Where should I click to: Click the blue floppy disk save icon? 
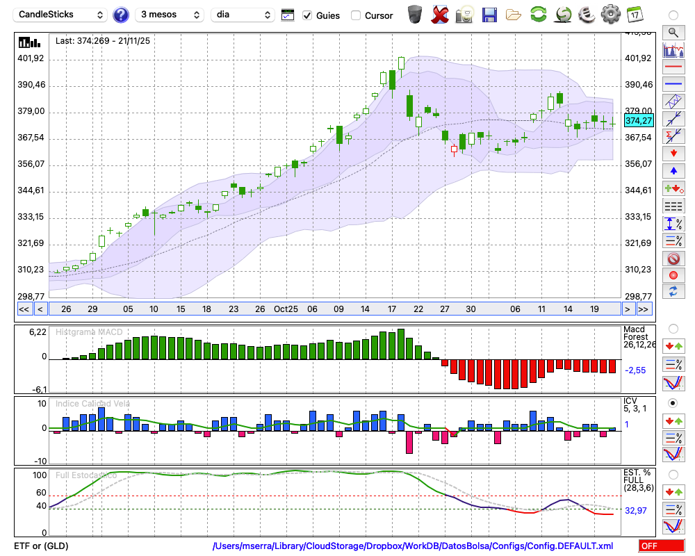489,15
